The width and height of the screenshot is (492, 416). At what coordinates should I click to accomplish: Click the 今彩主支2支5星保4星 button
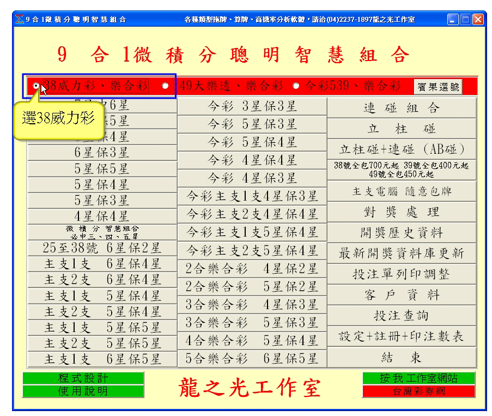pos(252,251)
